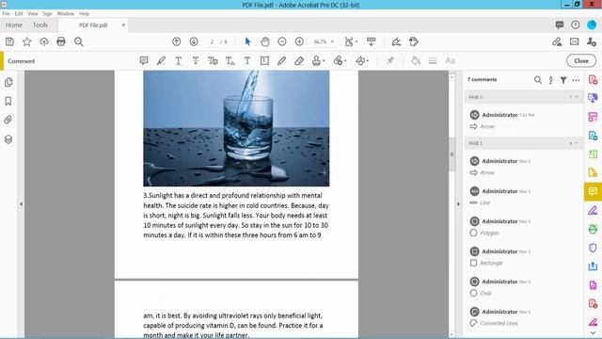602x339 pixels.
Task: Open the View menu
Action: 33,13
